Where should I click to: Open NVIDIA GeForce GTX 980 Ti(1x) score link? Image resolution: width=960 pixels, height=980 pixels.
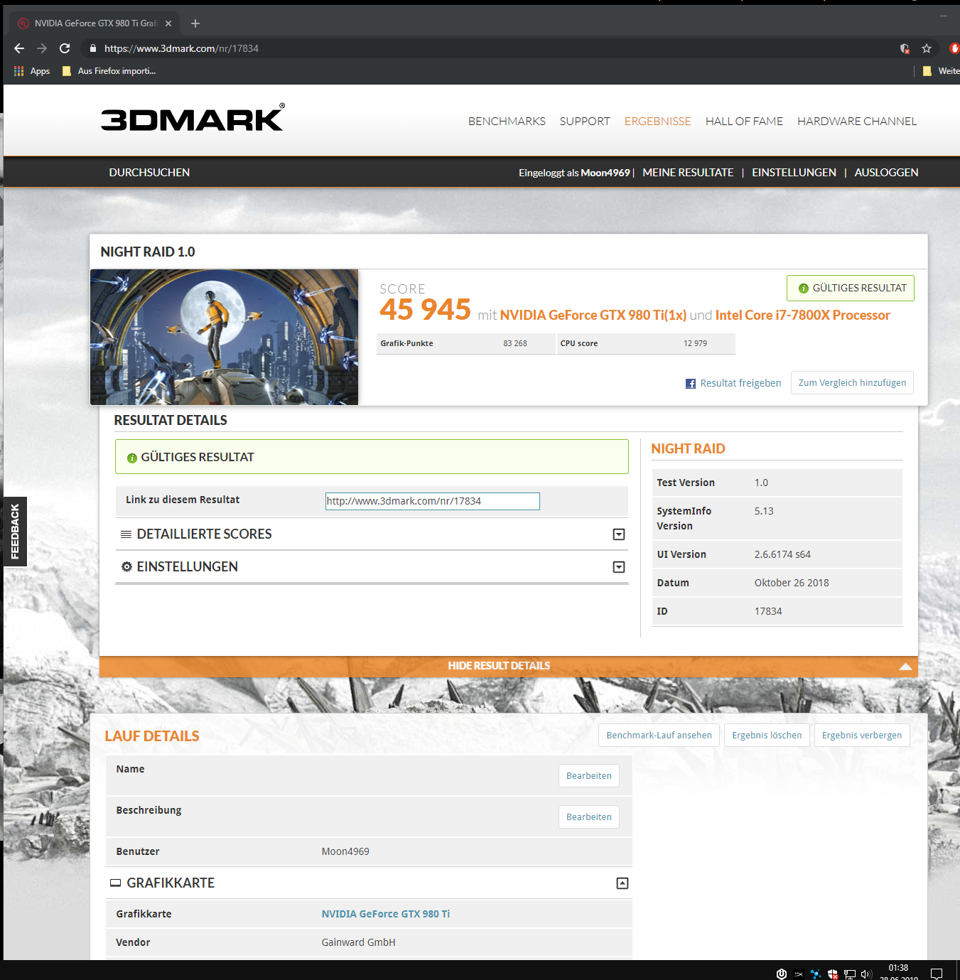(593, 316)
